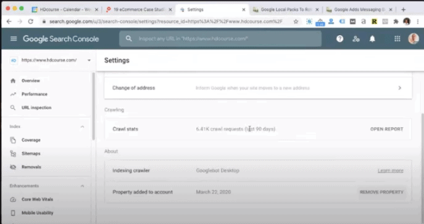This screenshot has height=224, width=424.
Task: Click the 'Googlebot Desktop' value
Action: pos(217,170)
